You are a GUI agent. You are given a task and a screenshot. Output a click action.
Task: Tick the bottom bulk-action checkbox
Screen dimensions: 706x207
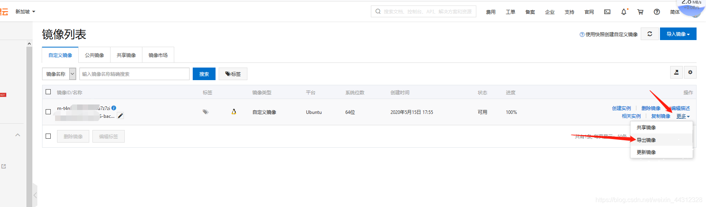[48, 136]
